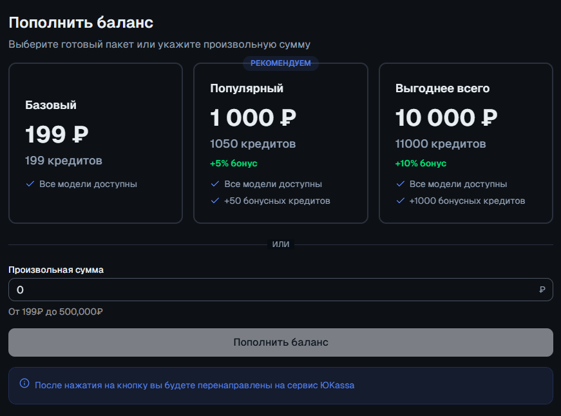
Task: Click the РЕКОМЕНДУЕМ badge above the middle card
Action: tap(280, 63)
